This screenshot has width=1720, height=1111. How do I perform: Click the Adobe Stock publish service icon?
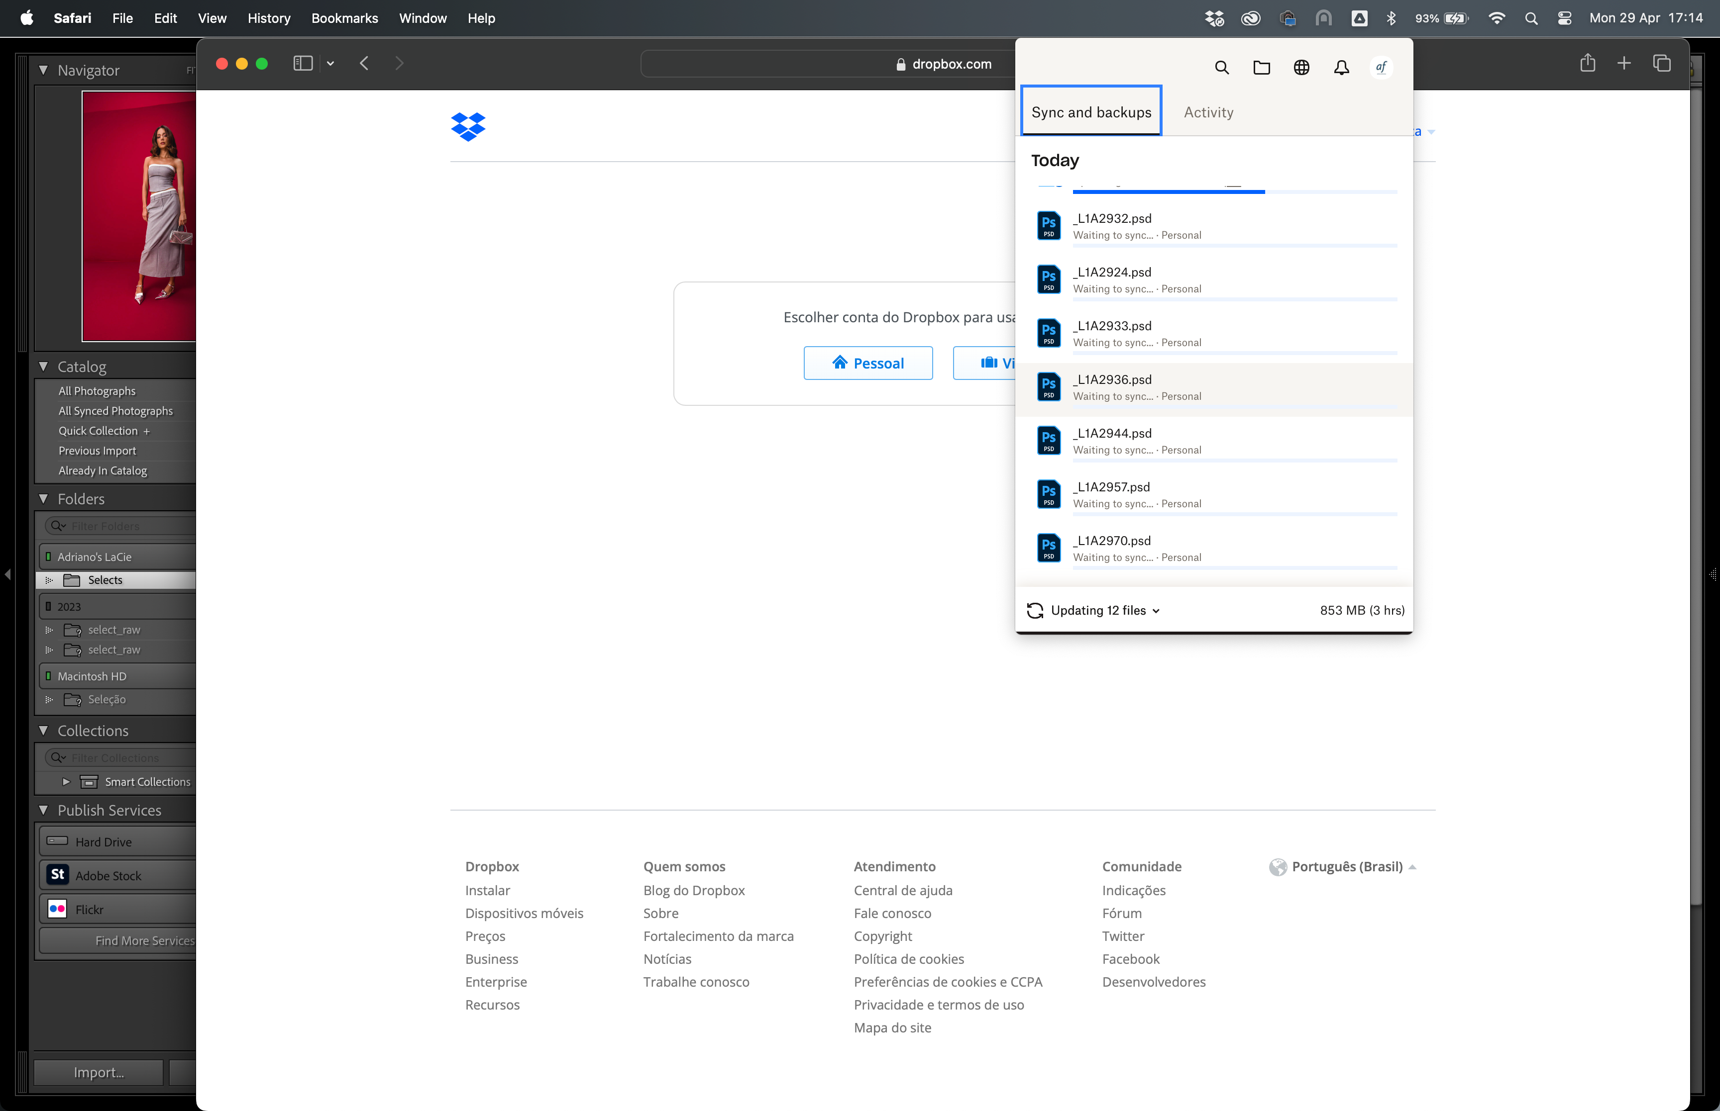[58, 874]
